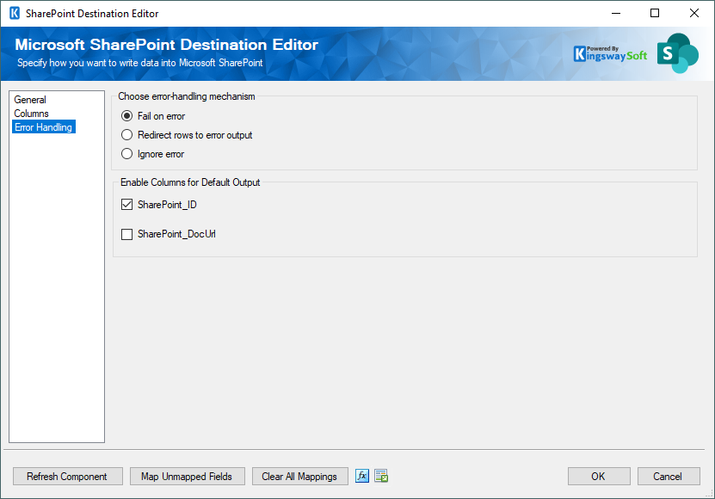Minimize the SharePoint Destination Editor window
Viewport: 715px width, 499px height.
(616, 13)
